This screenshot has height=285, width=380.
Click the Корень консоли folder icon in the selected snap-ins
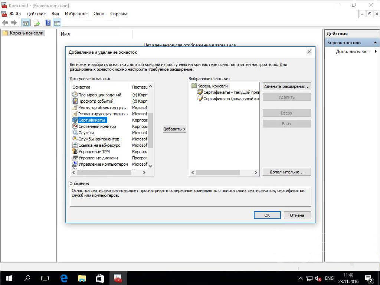(x=194, y=86)
